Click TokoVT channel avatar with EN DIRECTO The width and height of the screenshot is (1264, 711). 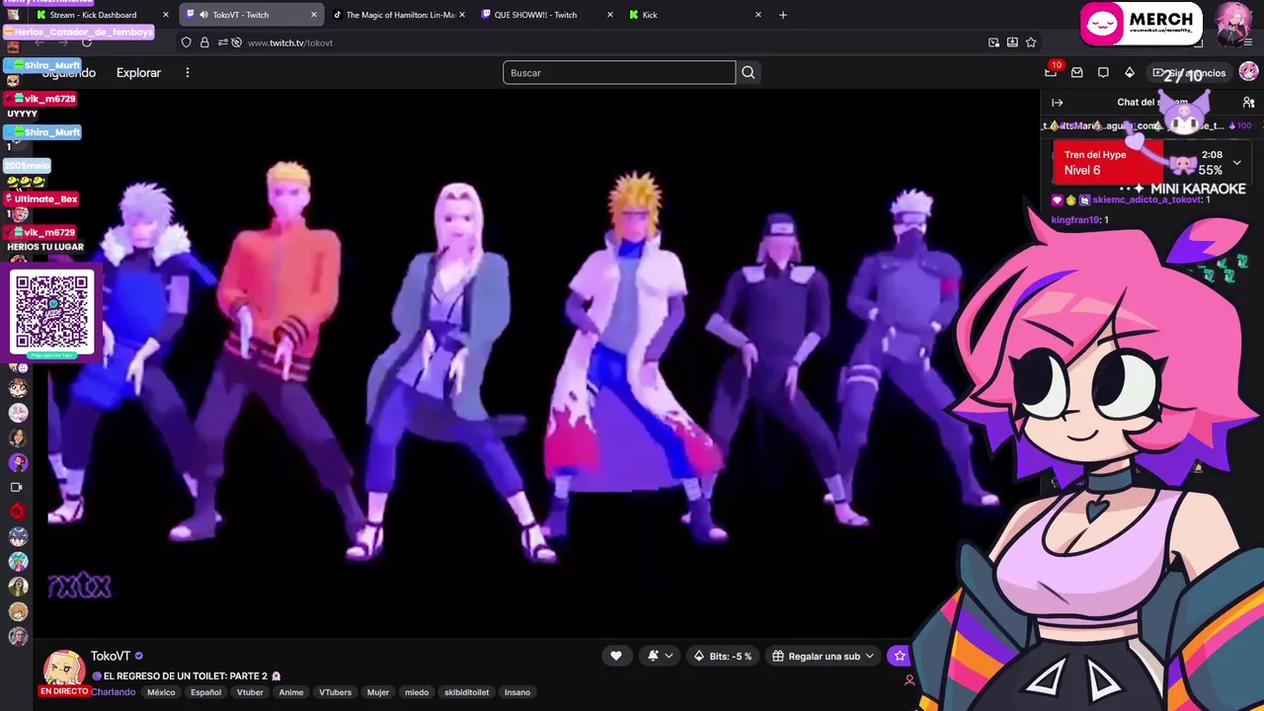(64, 672)
